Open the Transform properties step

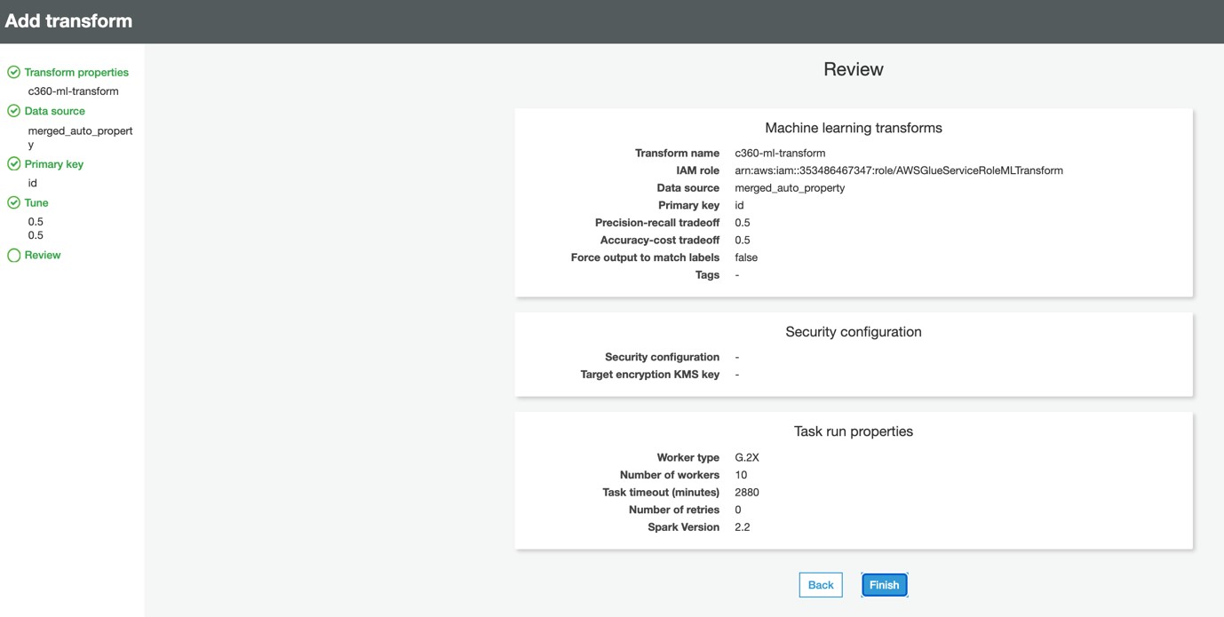76,73
